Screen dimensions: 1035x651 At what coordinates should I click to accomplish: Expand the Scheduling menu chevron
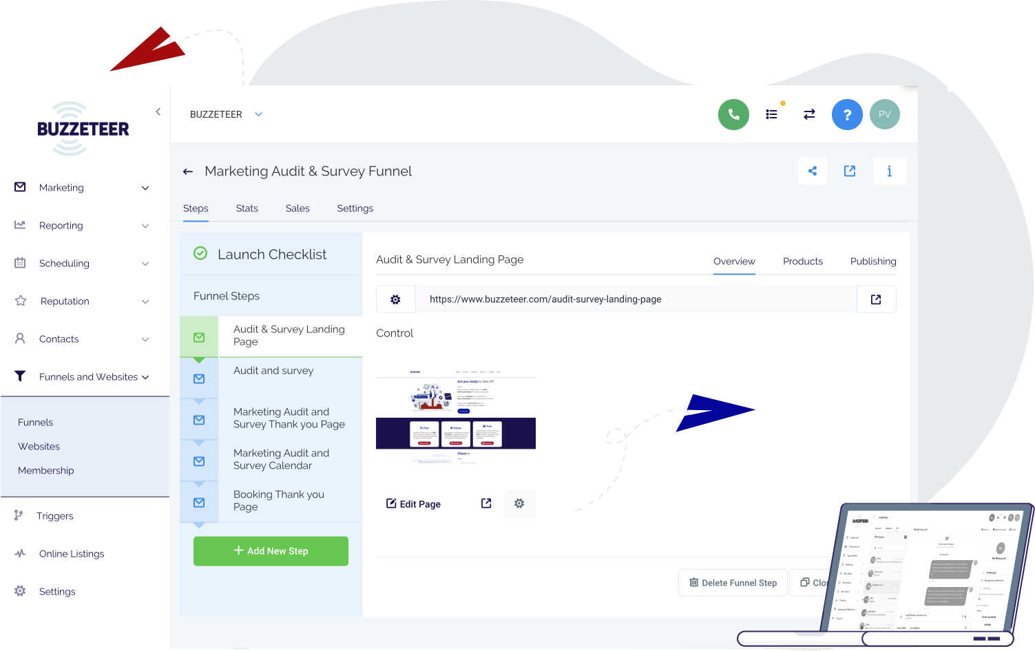click(x=145, y=264)
